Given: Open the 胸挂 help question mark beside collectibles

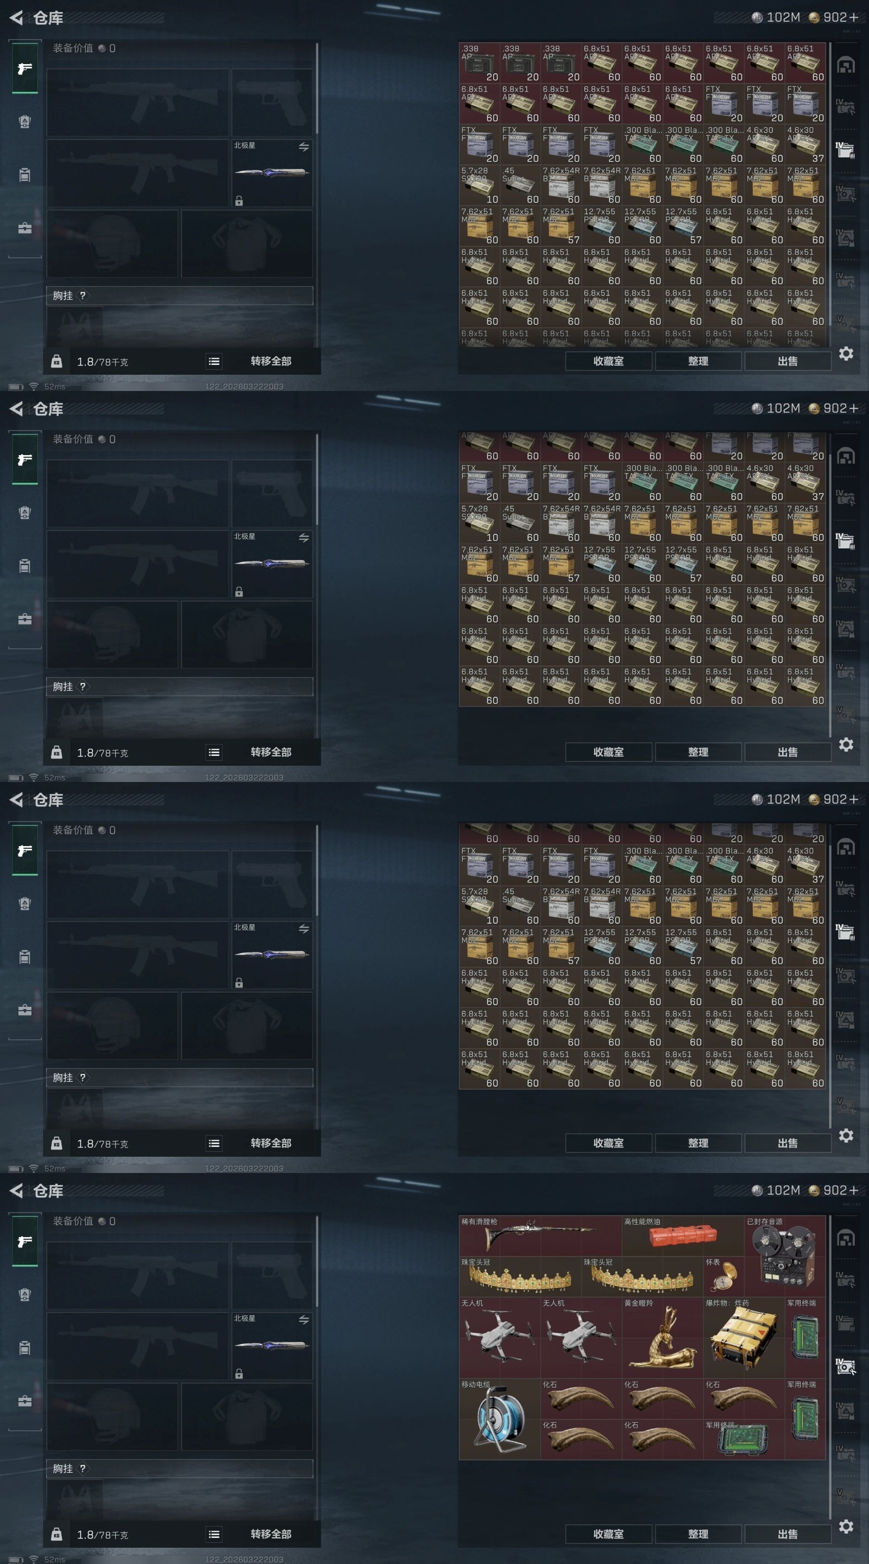Looking at the screenshot, I should 83,1468.
